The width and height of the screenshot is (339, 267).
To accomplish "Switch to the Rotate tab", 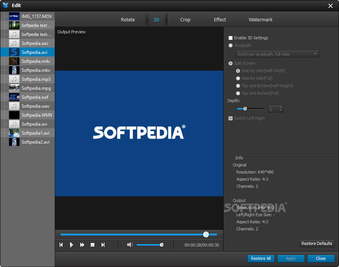I will point(128,20).
